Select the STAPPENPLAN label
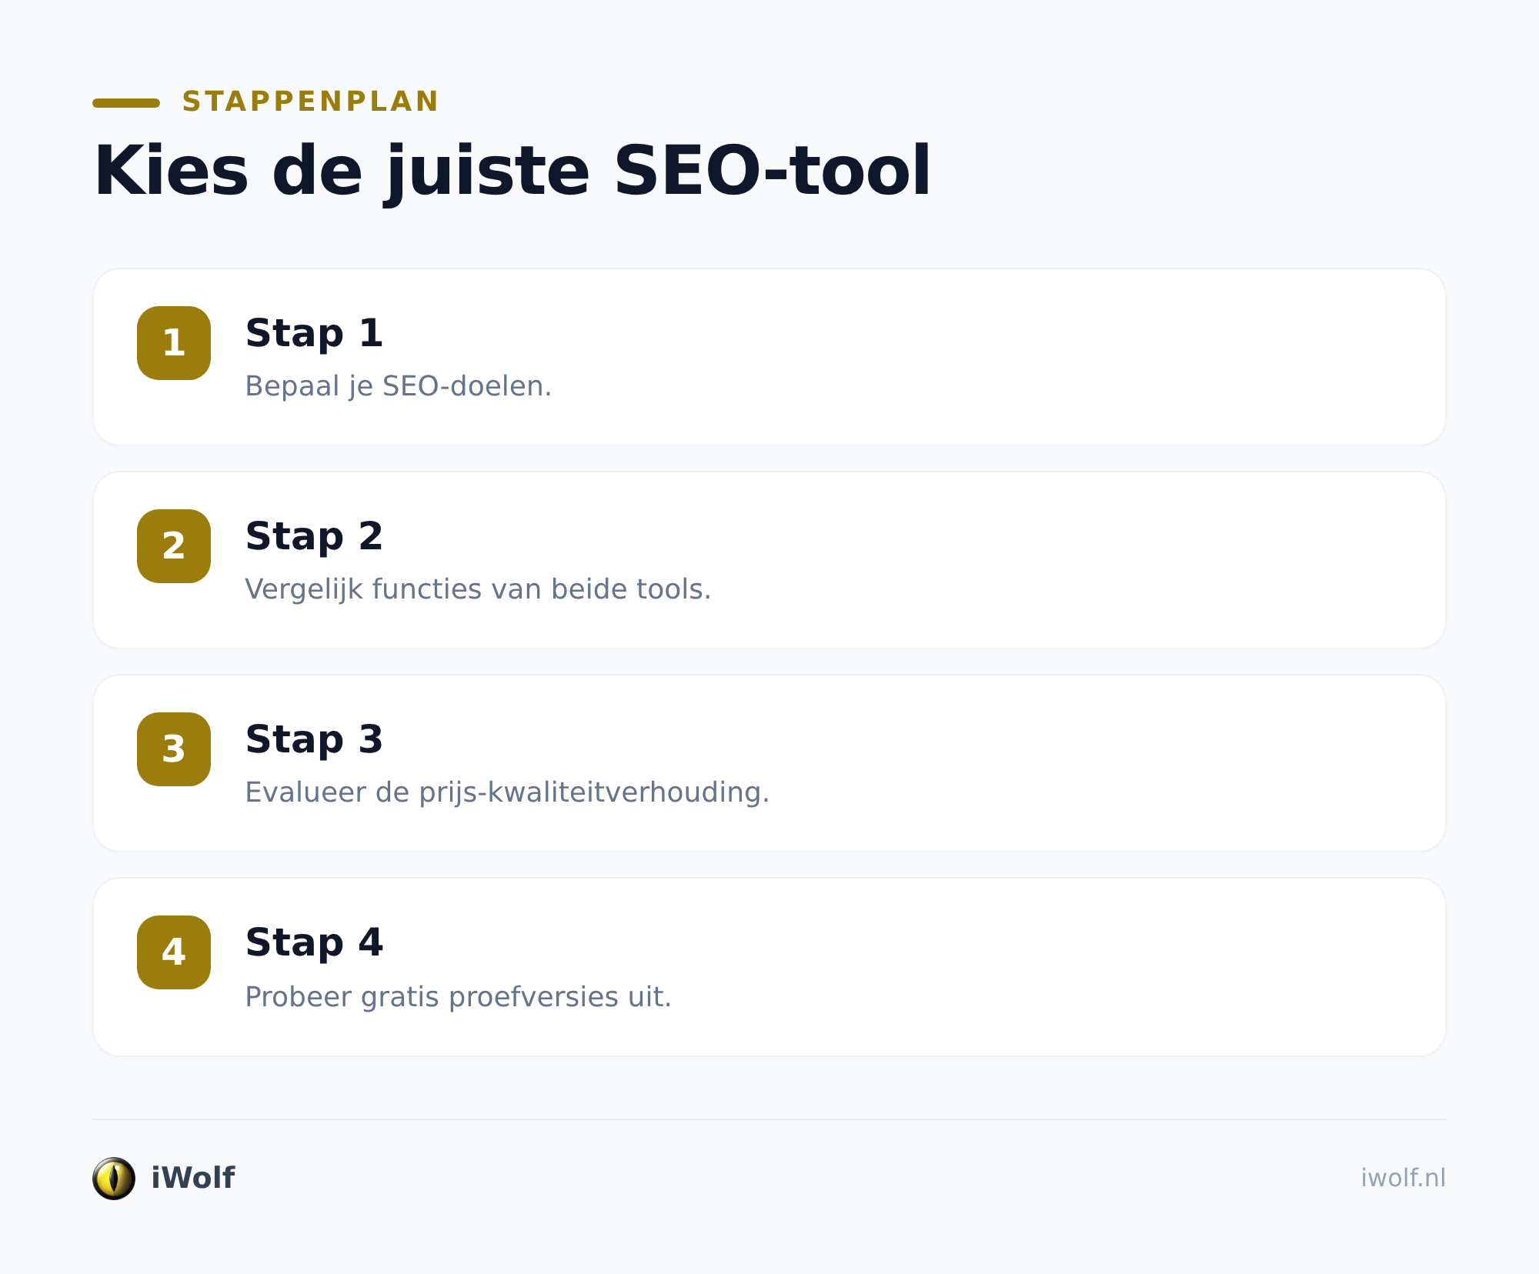 310,102
